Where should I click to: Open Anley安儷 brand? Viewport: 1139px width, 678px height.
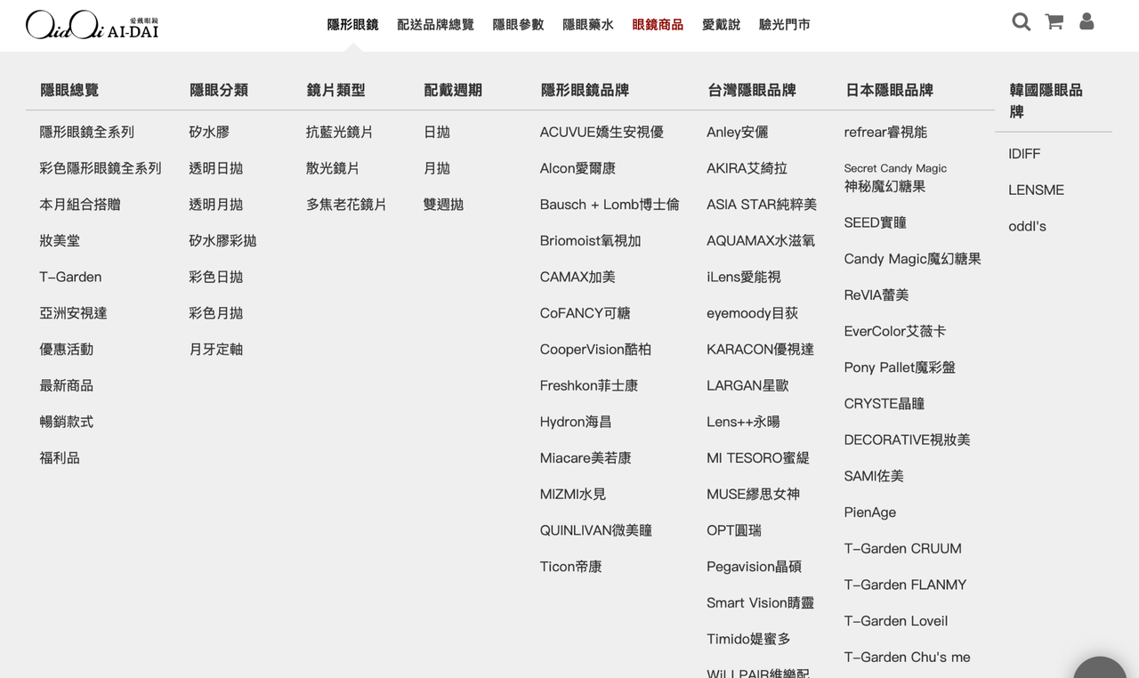737,132
